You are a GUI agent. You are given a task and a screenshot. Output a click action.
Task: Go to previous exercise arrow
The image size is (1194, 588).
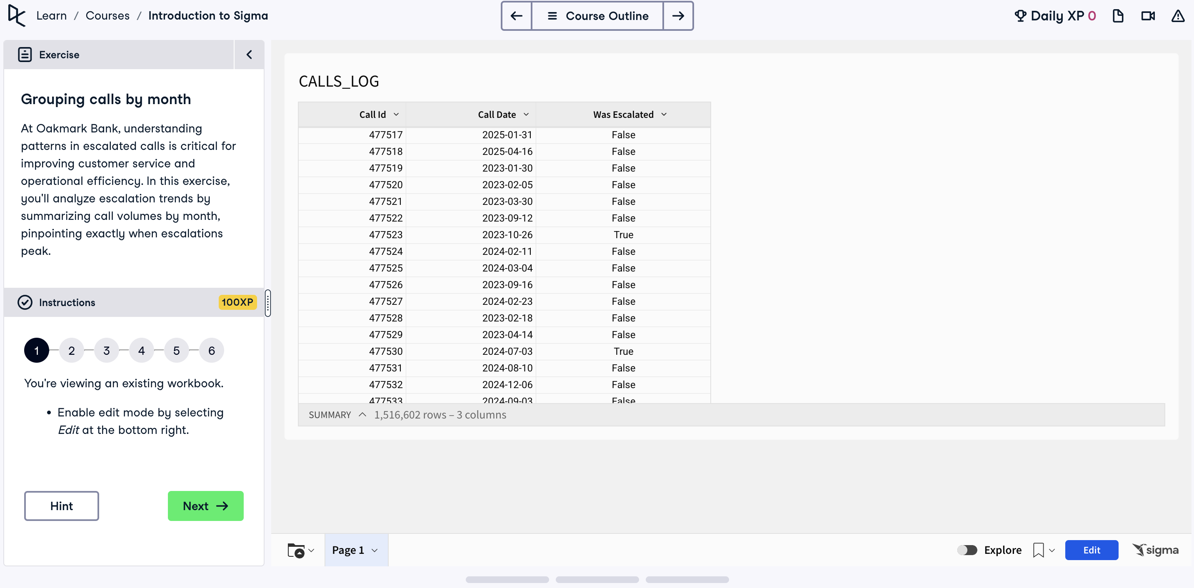[x=516, y=16]
